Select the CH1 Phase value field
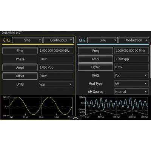This screenshot has width=151, height=151. (56, 59)
